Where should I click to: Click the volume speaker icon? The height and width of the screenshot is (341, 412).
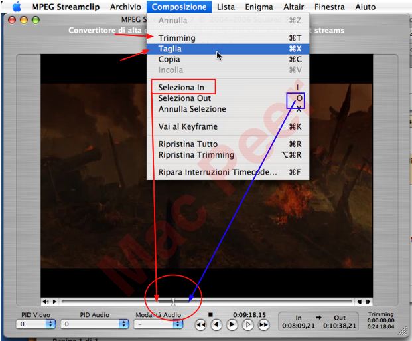(x=46, y=302)
